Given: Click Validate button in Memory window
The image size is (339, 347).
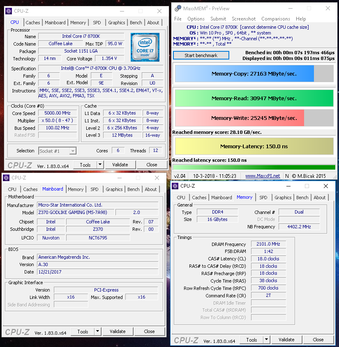Looking at the screenshot, I should [286, 340].
